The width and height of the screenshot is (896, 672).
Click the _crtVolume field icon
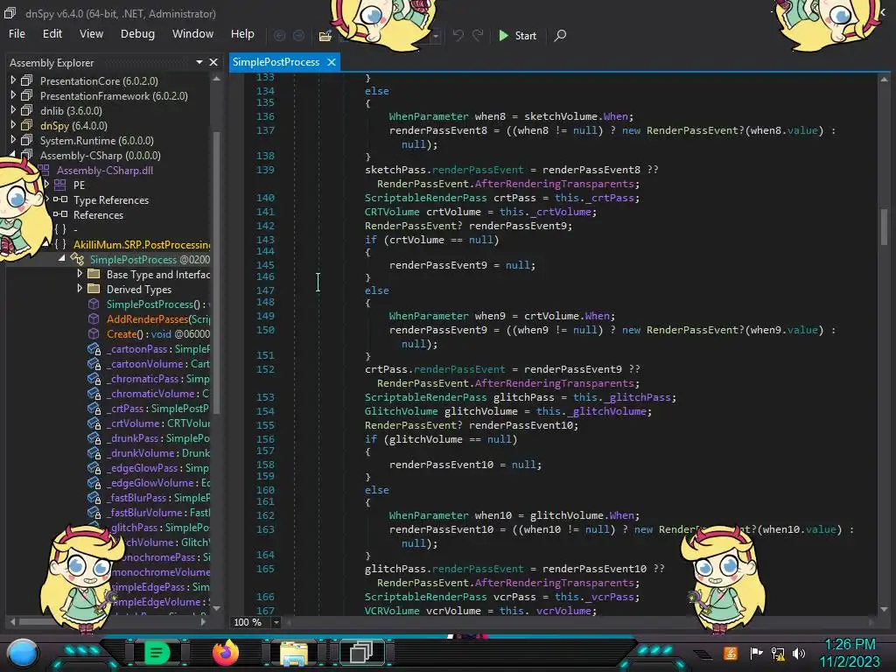[94, 423]
